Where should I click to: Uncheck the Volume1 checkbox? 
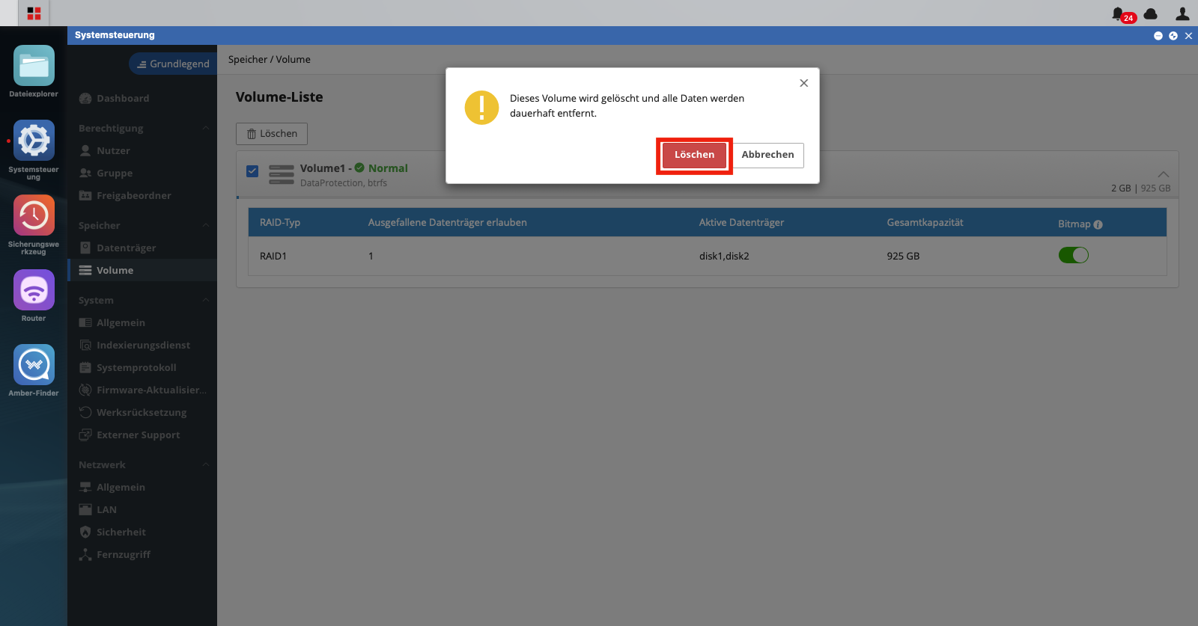[252, 171]
